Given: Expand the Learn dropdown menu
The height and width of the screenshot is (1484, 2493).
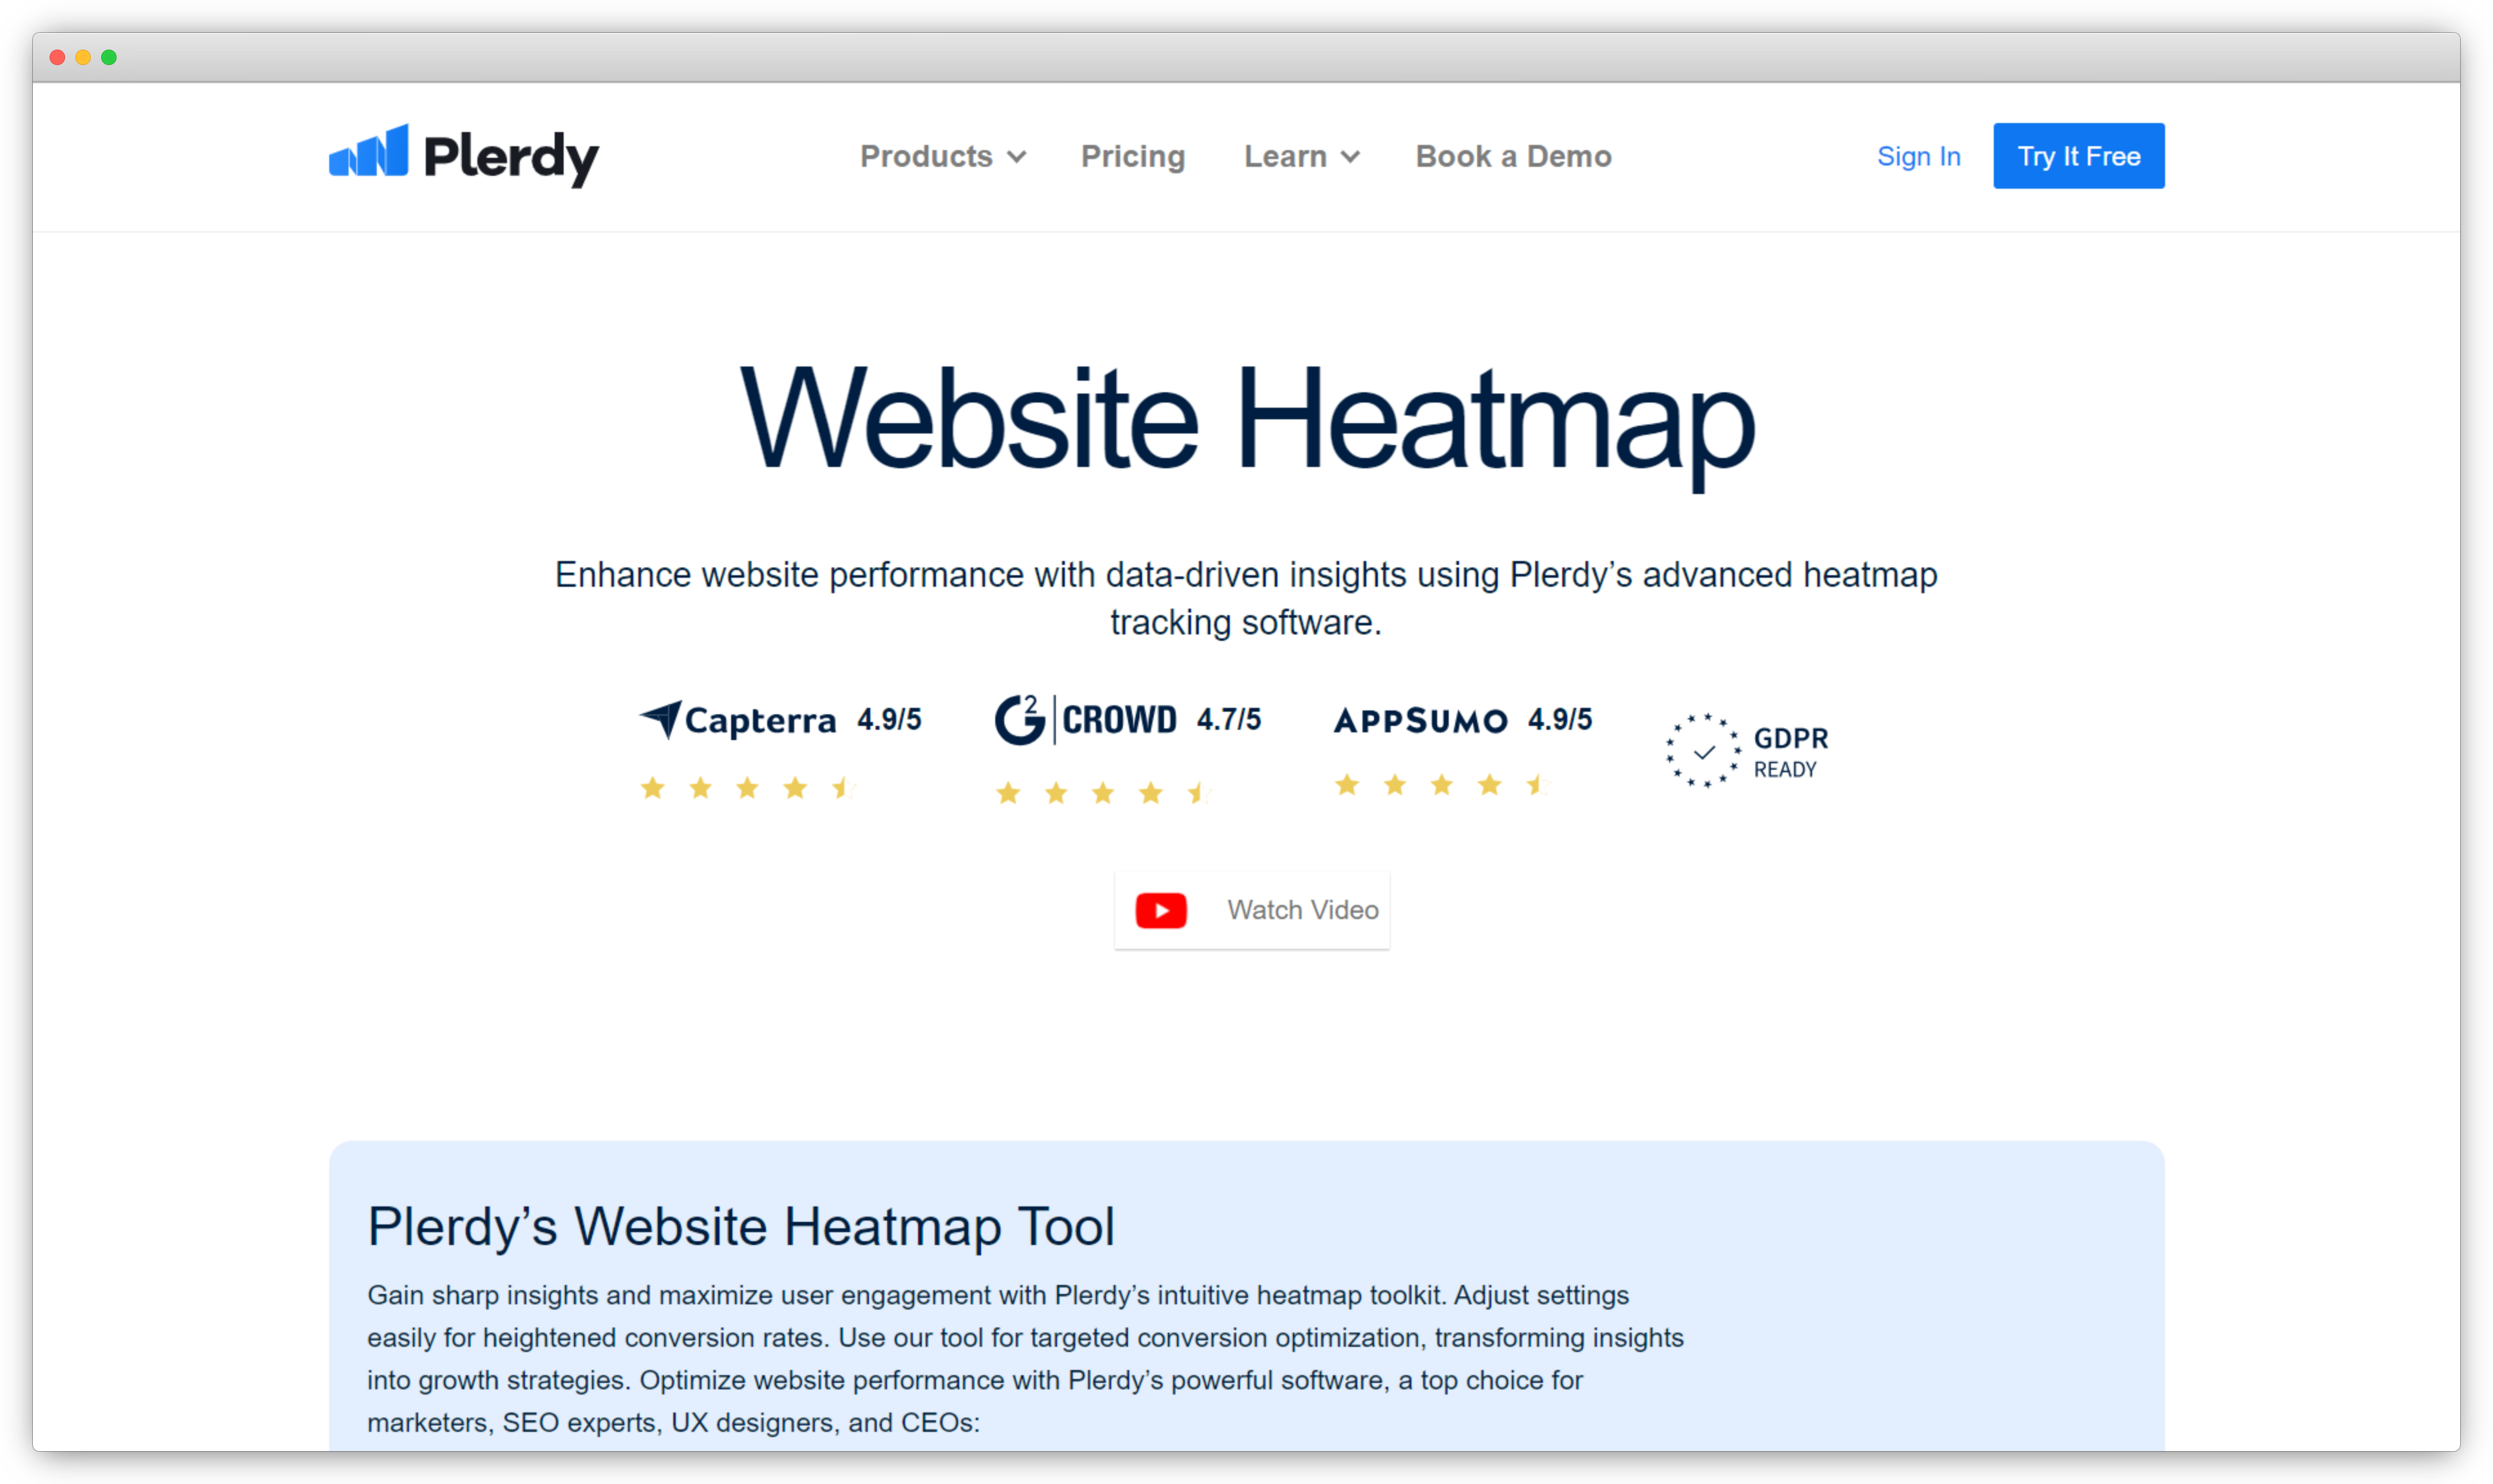Looking at the screenshot, I should pos(1299,155).
